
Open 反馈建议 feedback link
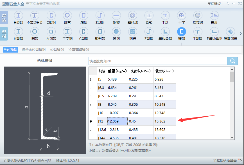tap(214, 4)
